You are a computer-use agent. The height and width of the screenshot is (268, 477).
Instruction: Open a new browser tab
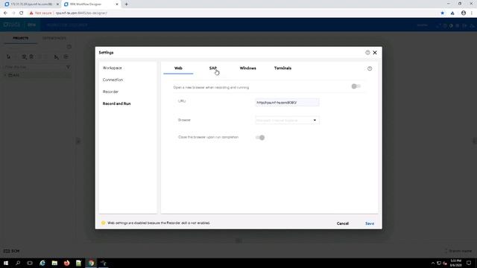pos(126,4)
